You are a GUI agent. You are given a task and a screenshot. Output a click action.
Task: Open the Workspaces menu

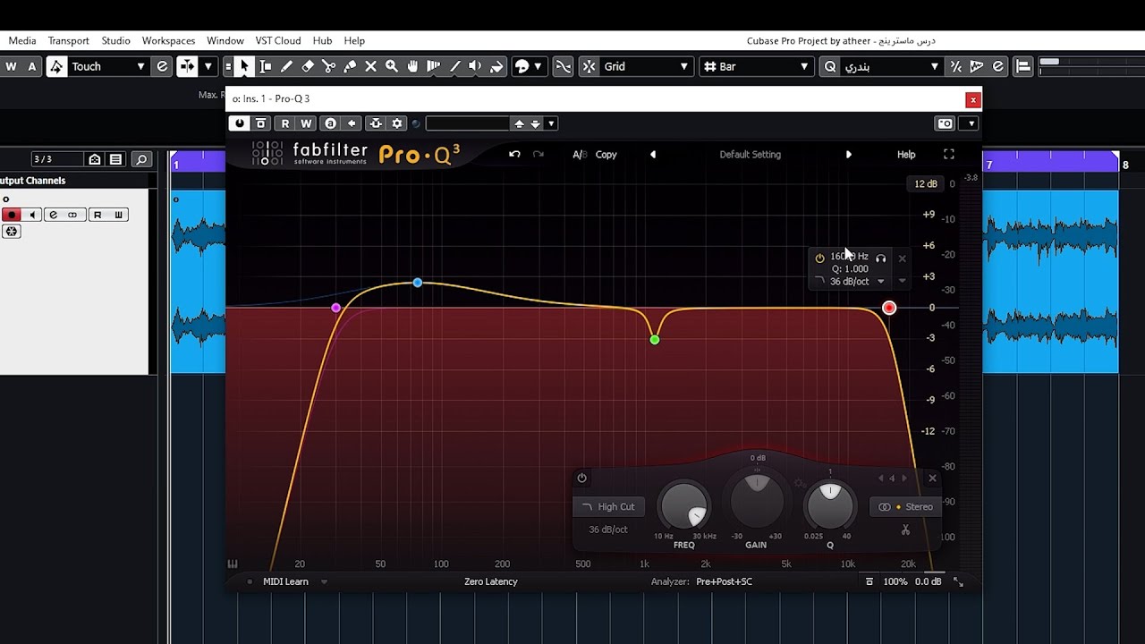point(168,40)
